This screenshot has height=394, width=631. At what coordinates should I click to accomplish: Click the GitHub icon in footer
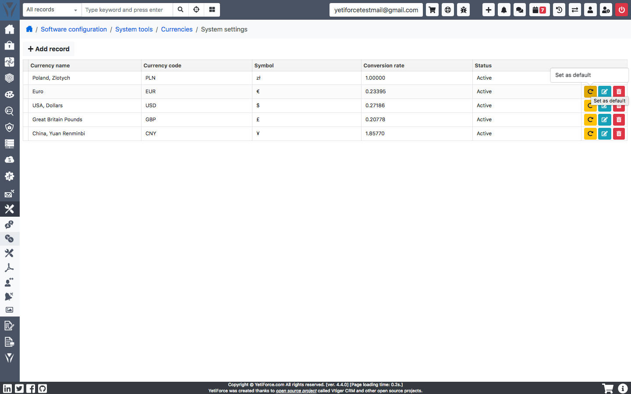pyautogui.click(x=43, y=388)
